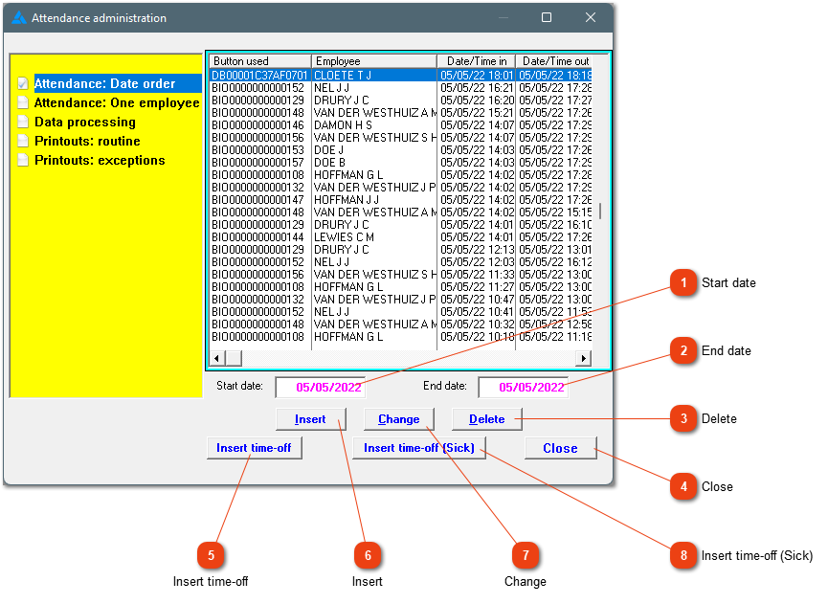Click the page icon next to Printouts: exceptions
The width and height of the screenshot is (828, 604).
23,160
